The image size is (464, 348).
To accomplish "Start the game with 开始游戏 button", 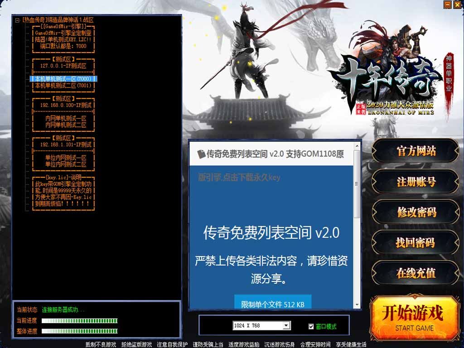I will pyautogui.click(x=414, y=319).
